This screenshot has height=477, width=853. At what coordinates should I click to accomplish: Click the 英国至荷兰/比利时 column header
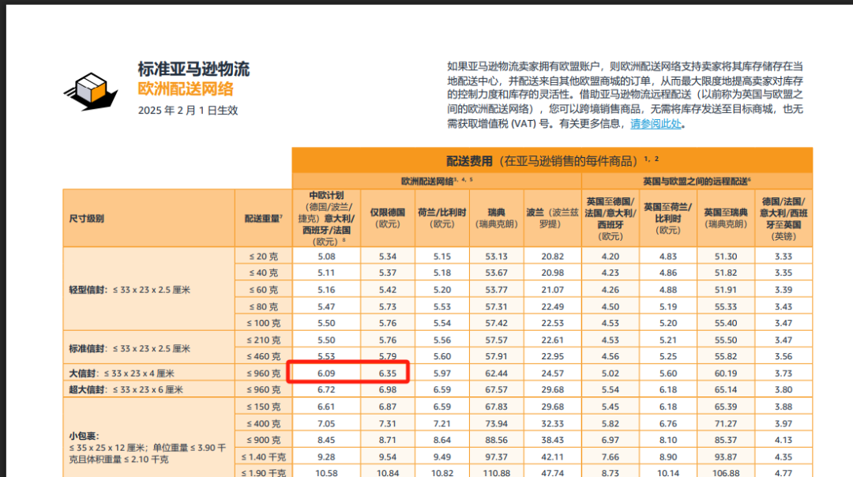[668, 218]
